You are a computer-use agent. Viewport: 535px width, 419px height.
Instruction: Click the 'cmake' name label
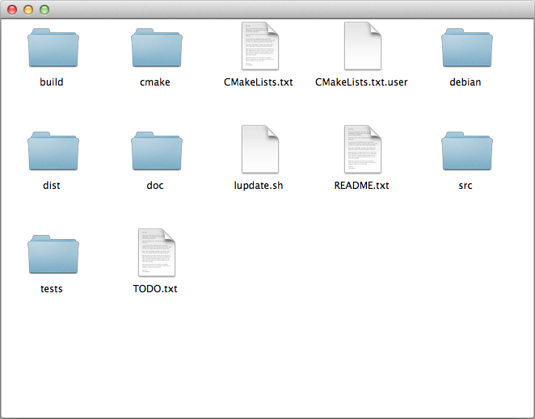155,82
